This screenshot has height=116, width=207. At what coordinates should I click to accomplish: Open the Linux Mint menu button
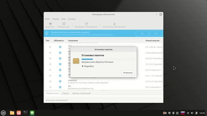3,113
